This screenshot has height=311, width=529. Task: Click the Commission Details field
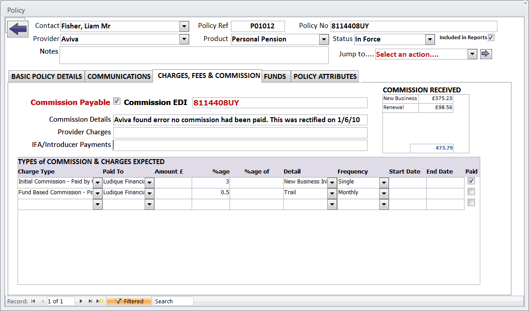(x=240, y=120)
